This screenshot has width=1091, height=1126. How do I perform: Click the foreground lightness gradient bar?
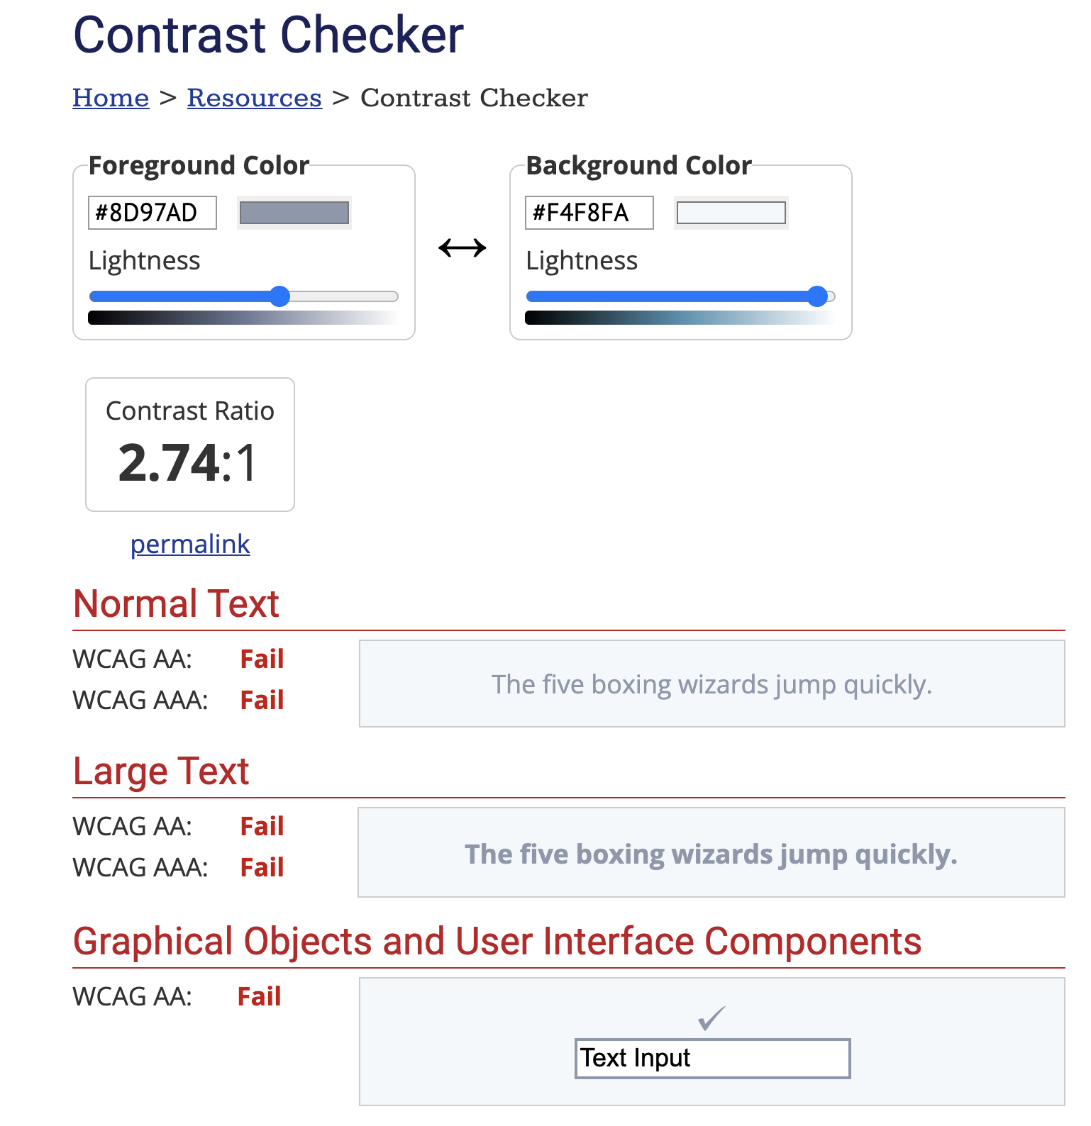coord(243,318)
